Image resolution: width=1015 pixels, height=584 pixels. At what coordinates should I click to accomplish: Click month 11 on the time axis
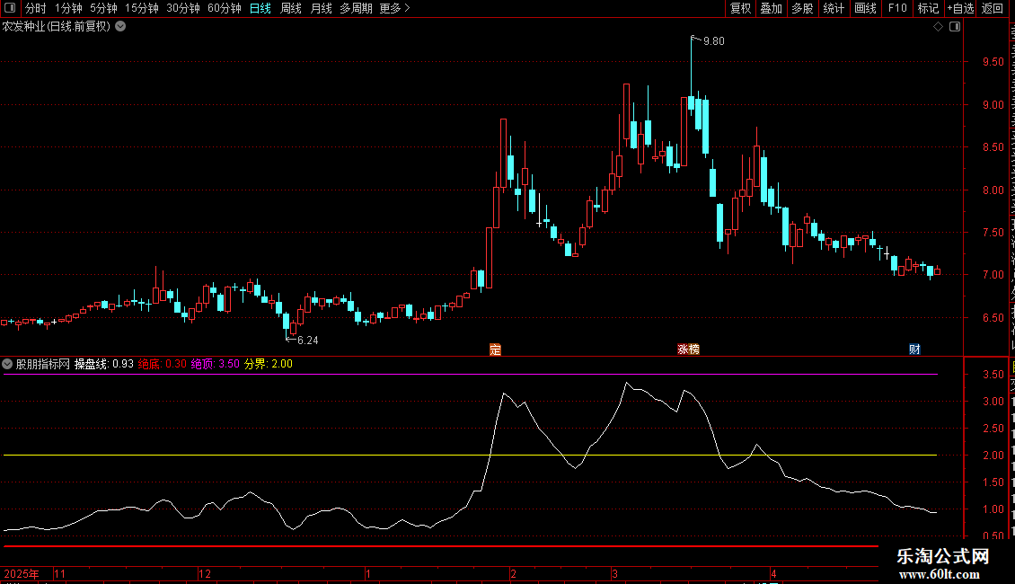(59, 573)
